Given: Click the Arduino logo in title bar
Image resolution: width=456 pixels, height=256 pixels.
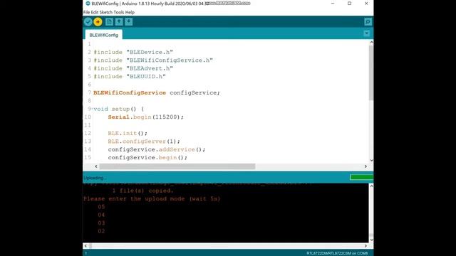Looking at the screenshot, I should tap(88, 4).
